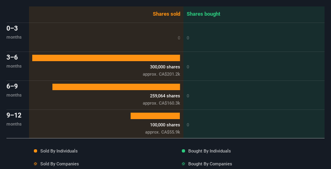Click the striped Bought By Companies legend icon
The image size is (331, 169).
coord(183,164)
